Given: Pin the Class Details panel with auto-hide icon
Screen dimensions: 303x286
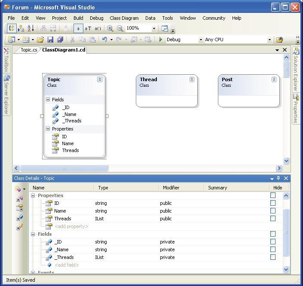Looking at the screenshot, I should [279, 178].
